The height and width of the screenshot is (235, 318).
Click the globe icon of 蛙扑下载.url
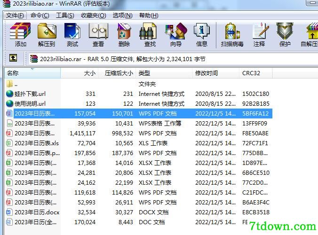point(9,94)
